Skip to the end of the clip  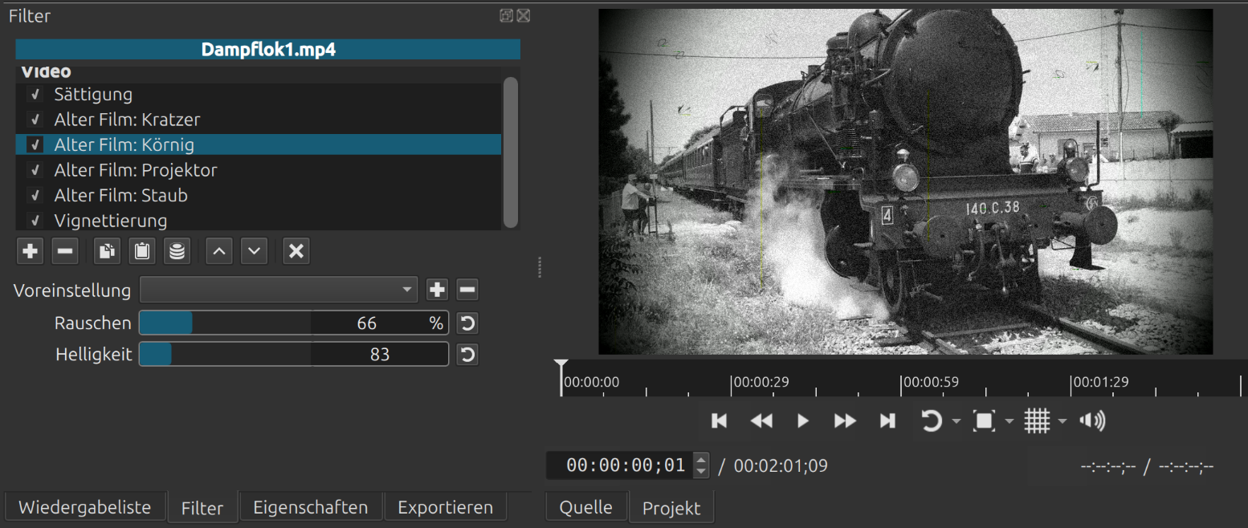pyautogui.click(x=887, y=420)
